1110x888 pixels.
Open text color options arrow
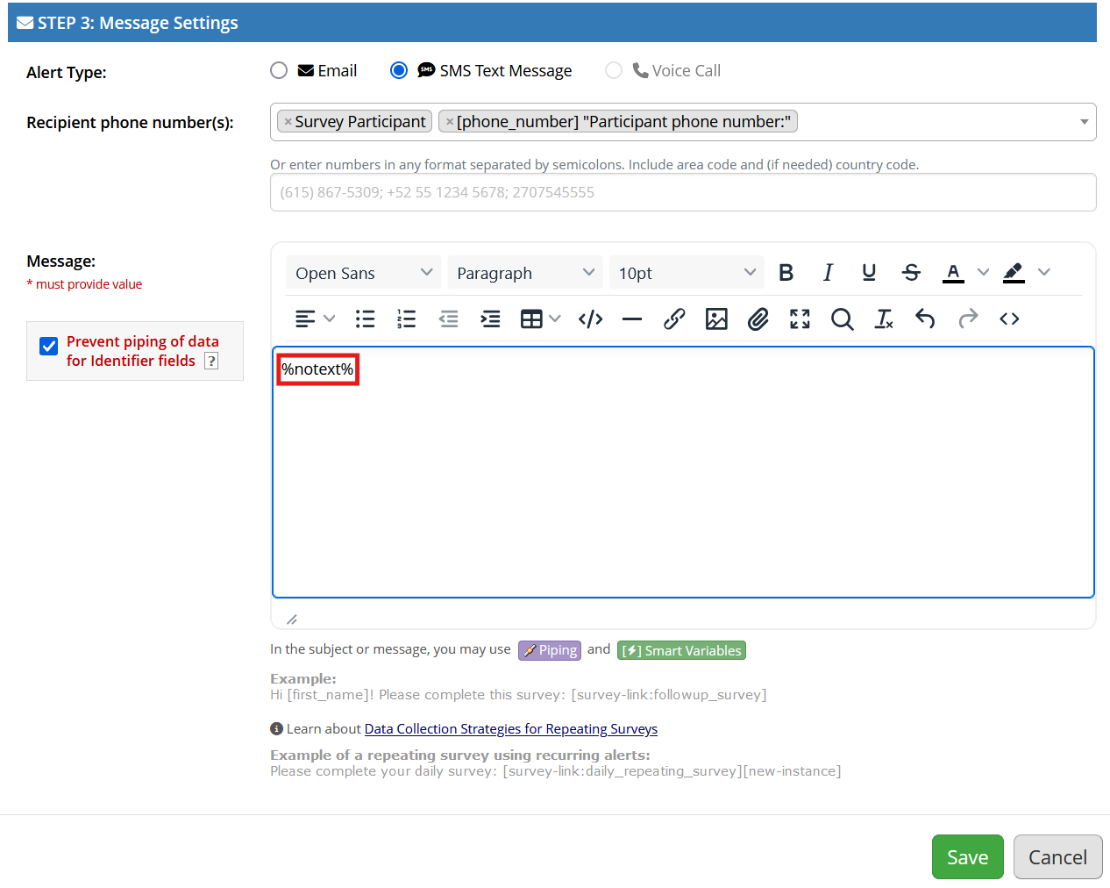[x=983, y=272]
